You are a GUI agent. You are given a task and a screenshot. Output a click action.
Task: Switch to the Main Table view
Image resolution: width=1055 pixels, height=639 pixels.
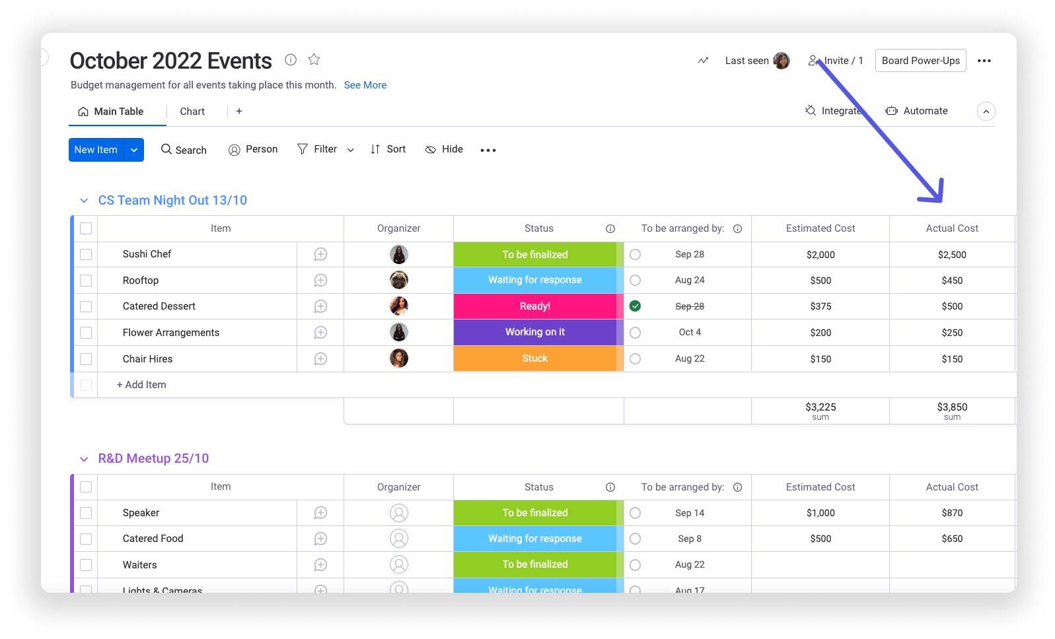click(x=111, y=112)
